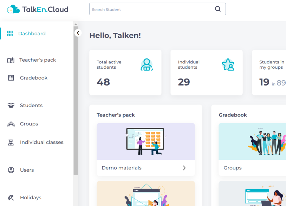
Task: Collapse the sidebar with arrow button
Action: [x=78, y=33]
